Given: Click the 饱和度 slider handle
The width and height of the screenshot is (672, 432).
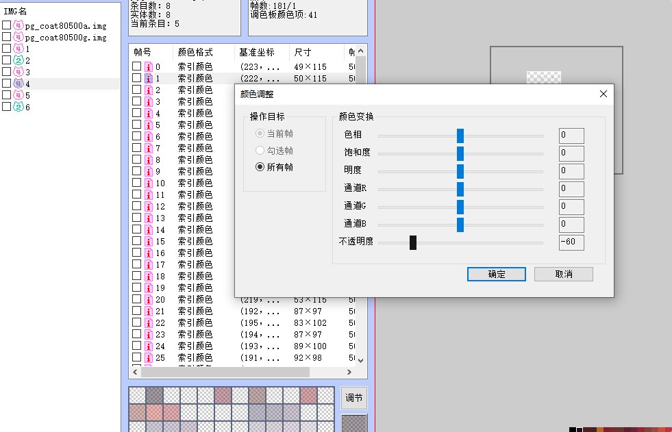Looking at the screenshot, I should tap(460, 154).
